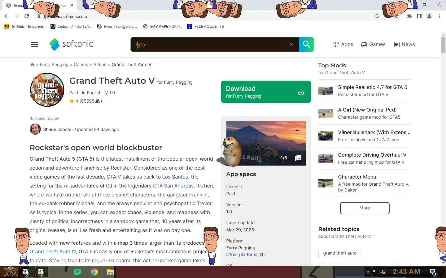Image resolution: width=446 pixels, height=278 pixels.
Task: Open the Grand Theft Auto IV link
Action: (x=53, y=251)
